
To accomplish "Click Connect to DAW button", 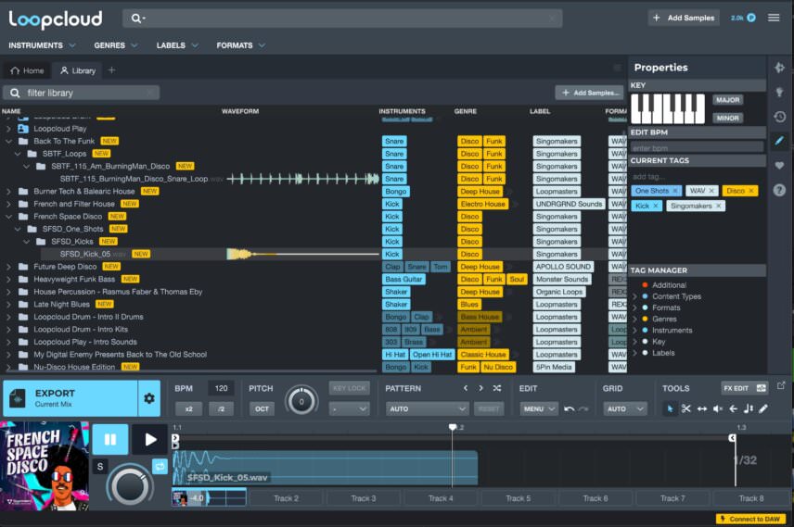I will click(751, 519).
